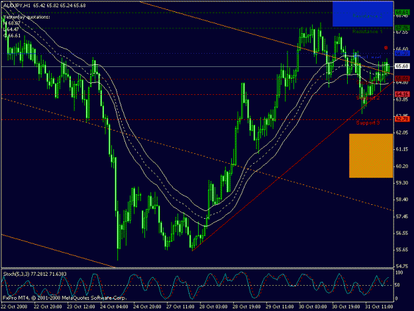This screenshot has width=414, height=311.
Task: Click the 63.85 value on price axis
Action: [x=402, y=99]
